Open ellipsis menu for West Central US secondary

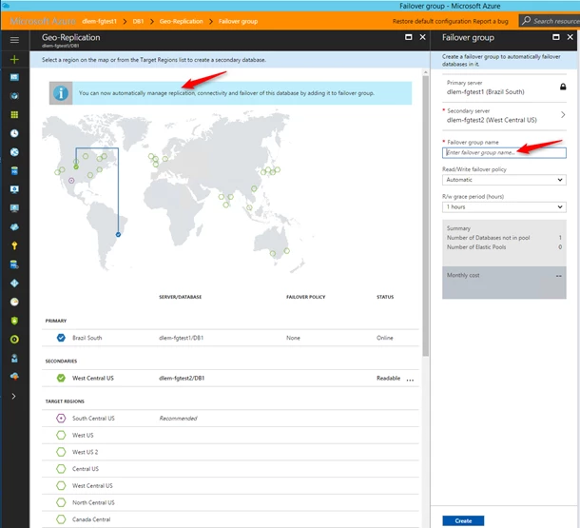click(x=410, y=380)
